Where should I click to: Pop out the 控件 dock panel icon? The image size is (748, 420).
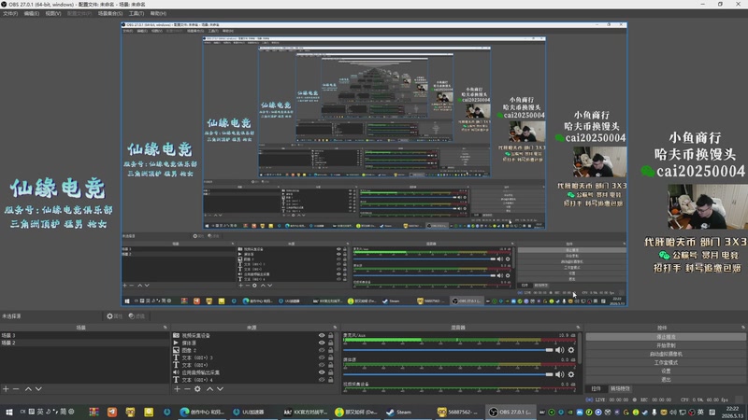(x=743, y=328)
